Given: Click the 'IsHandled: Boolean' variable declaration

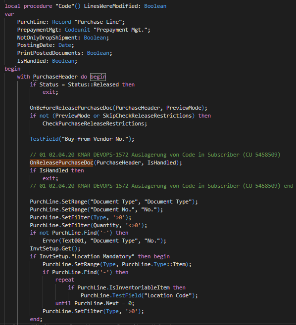Looking at the screenshot, I should (47, 61).
